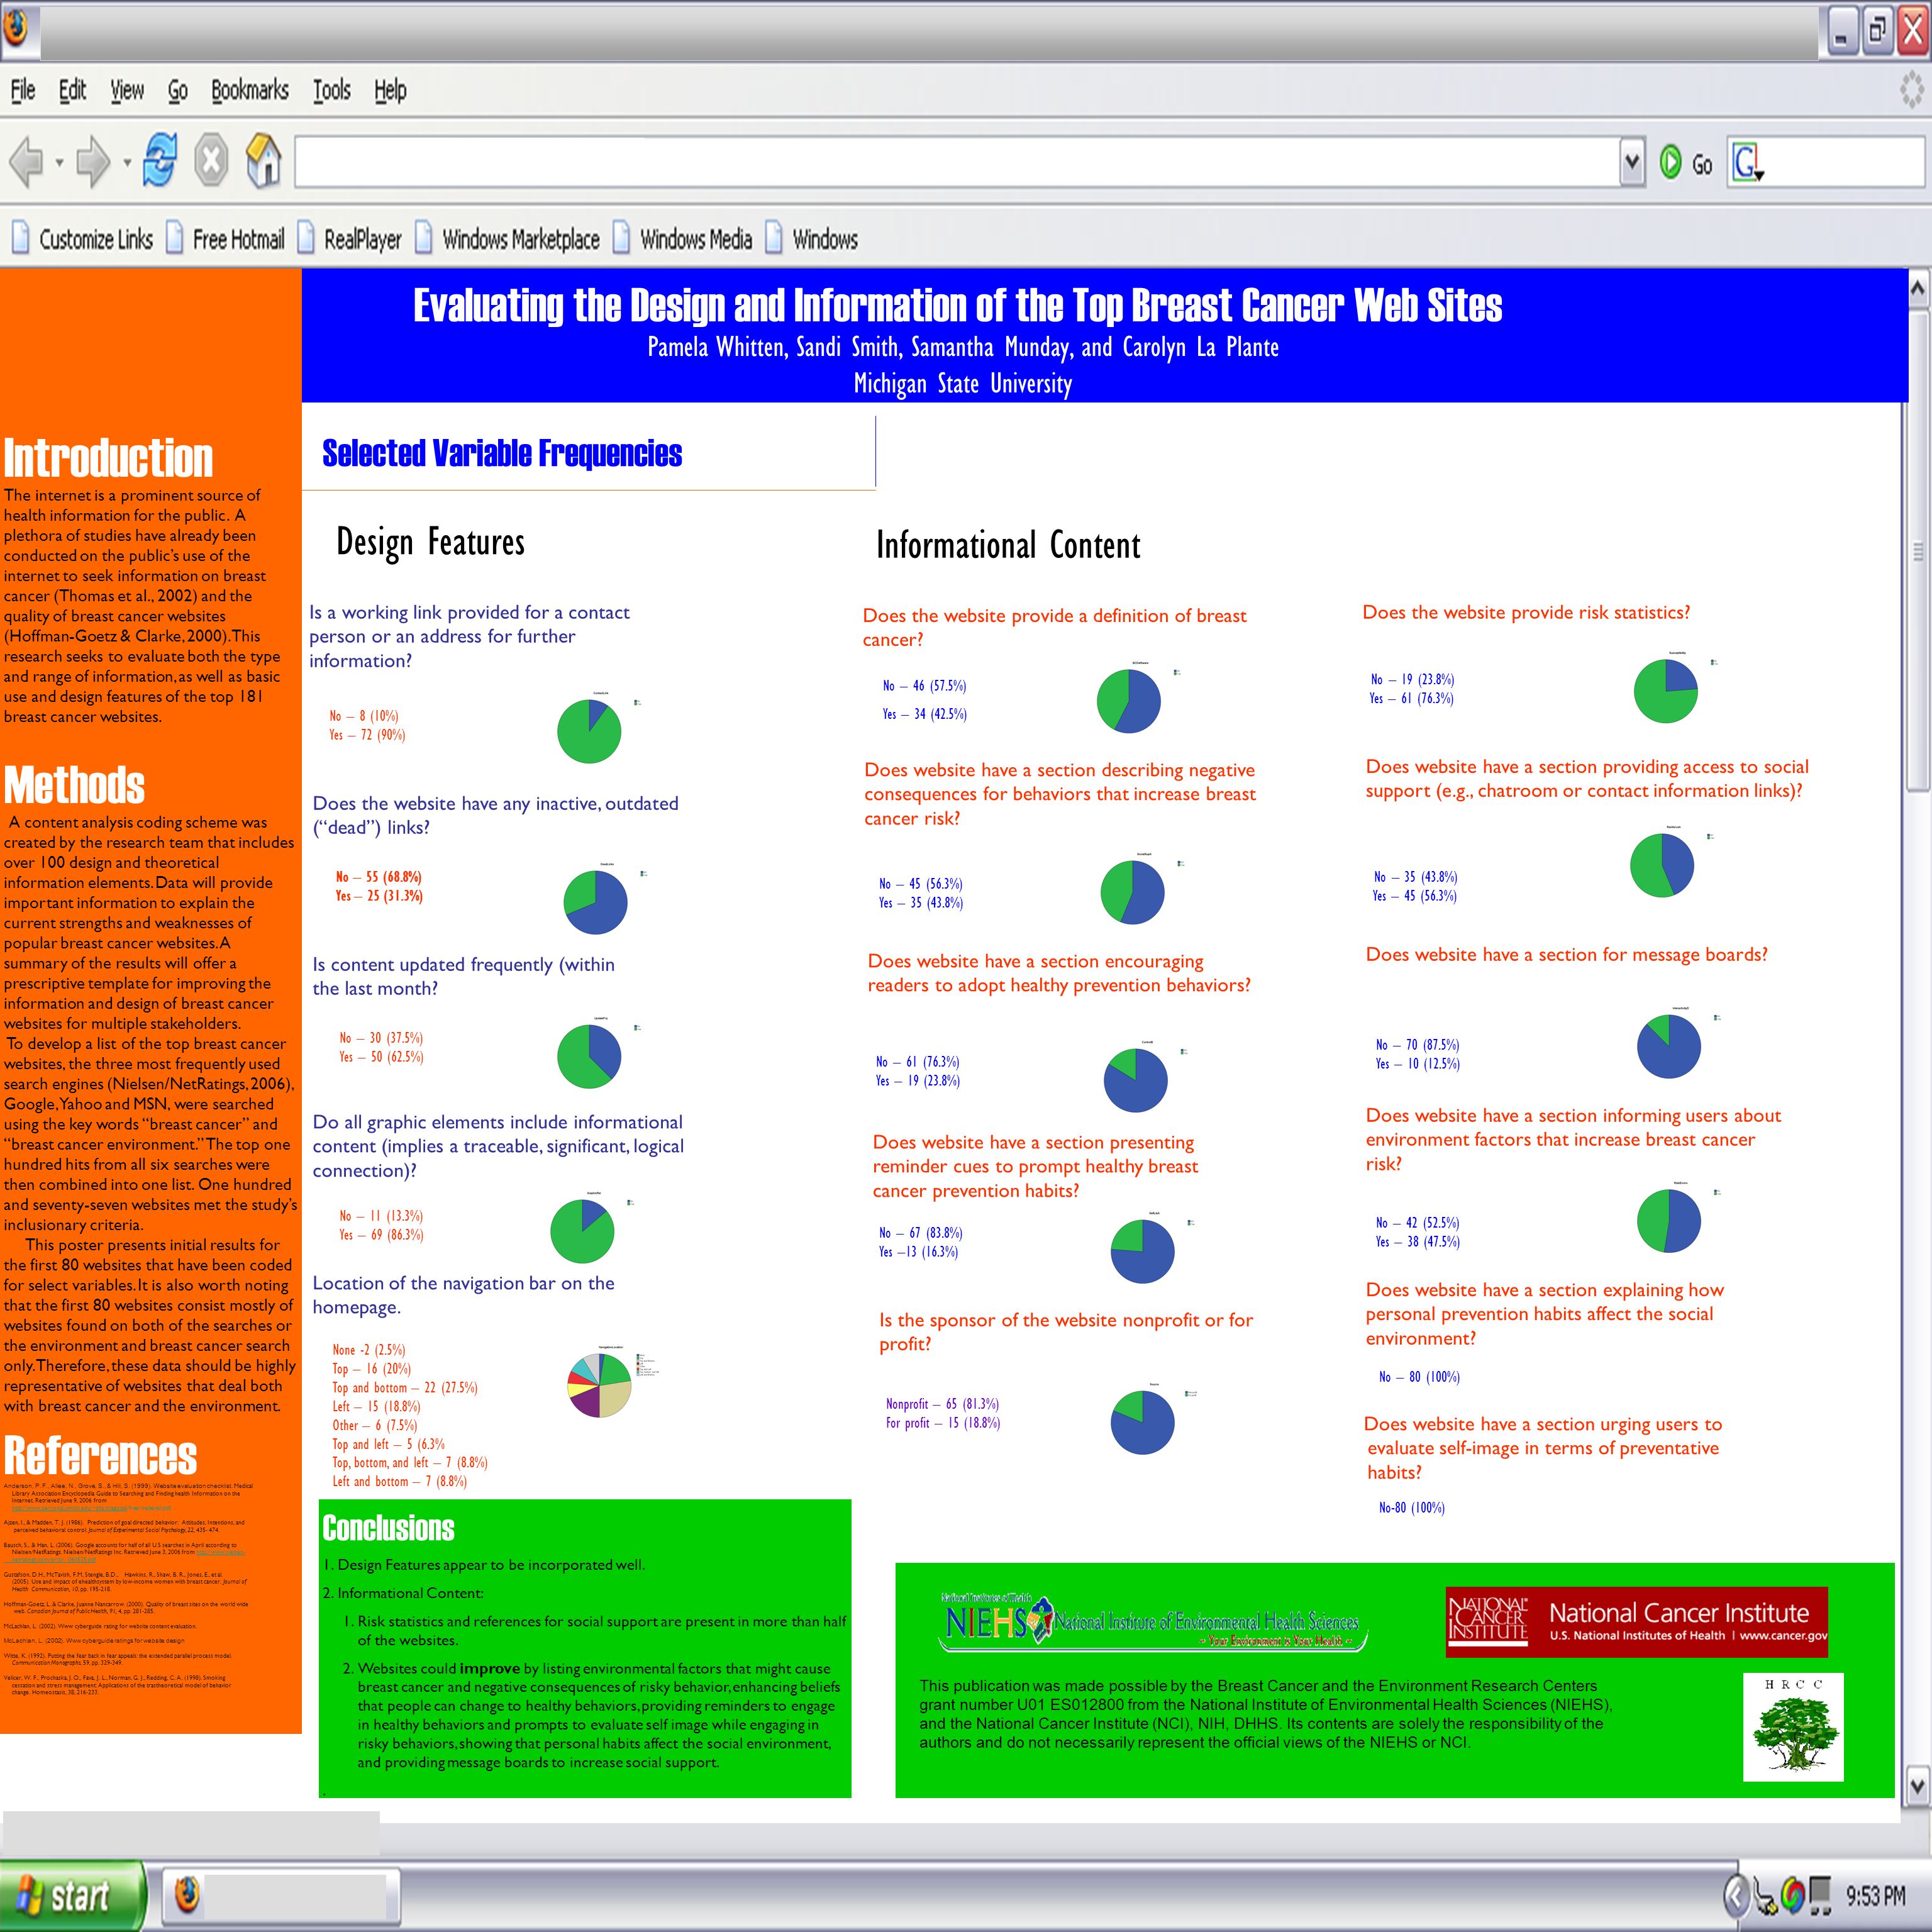Open the View menu

[127, 90]
